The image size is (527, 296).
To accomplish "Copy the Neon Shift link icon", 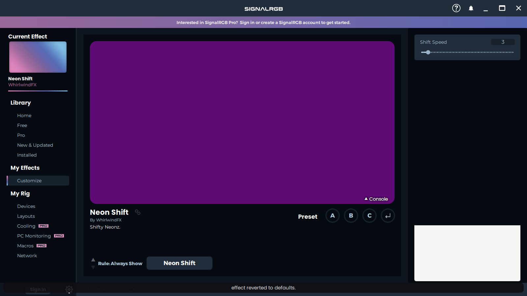I will tap(138, 212).
